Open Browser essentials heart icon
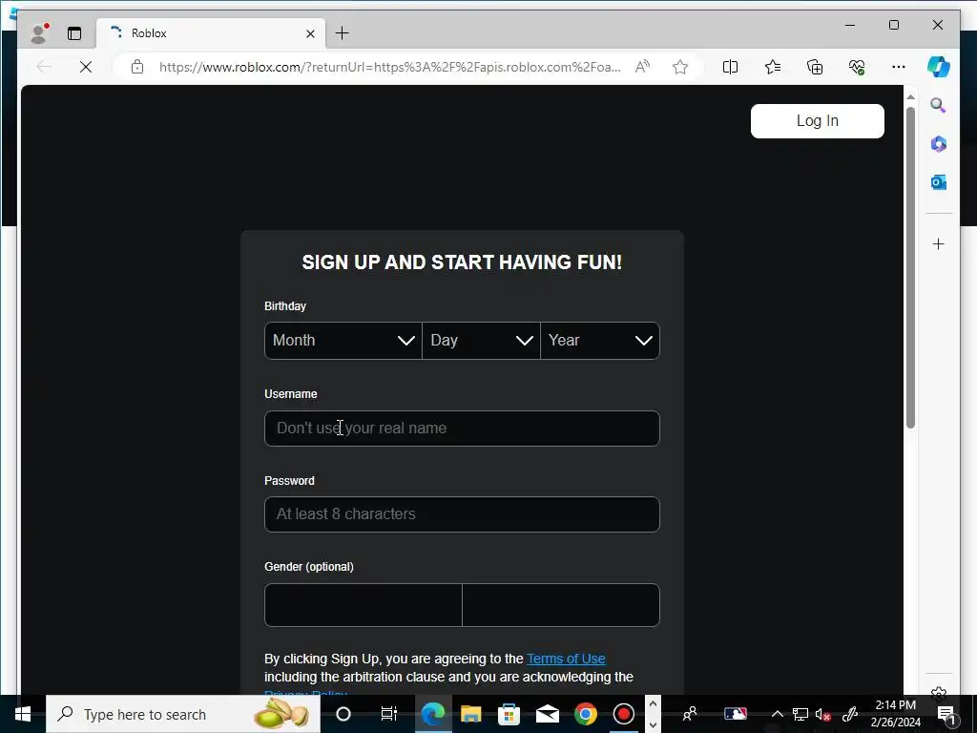Viewport: 977px width, 733px height. pos(857,67)
